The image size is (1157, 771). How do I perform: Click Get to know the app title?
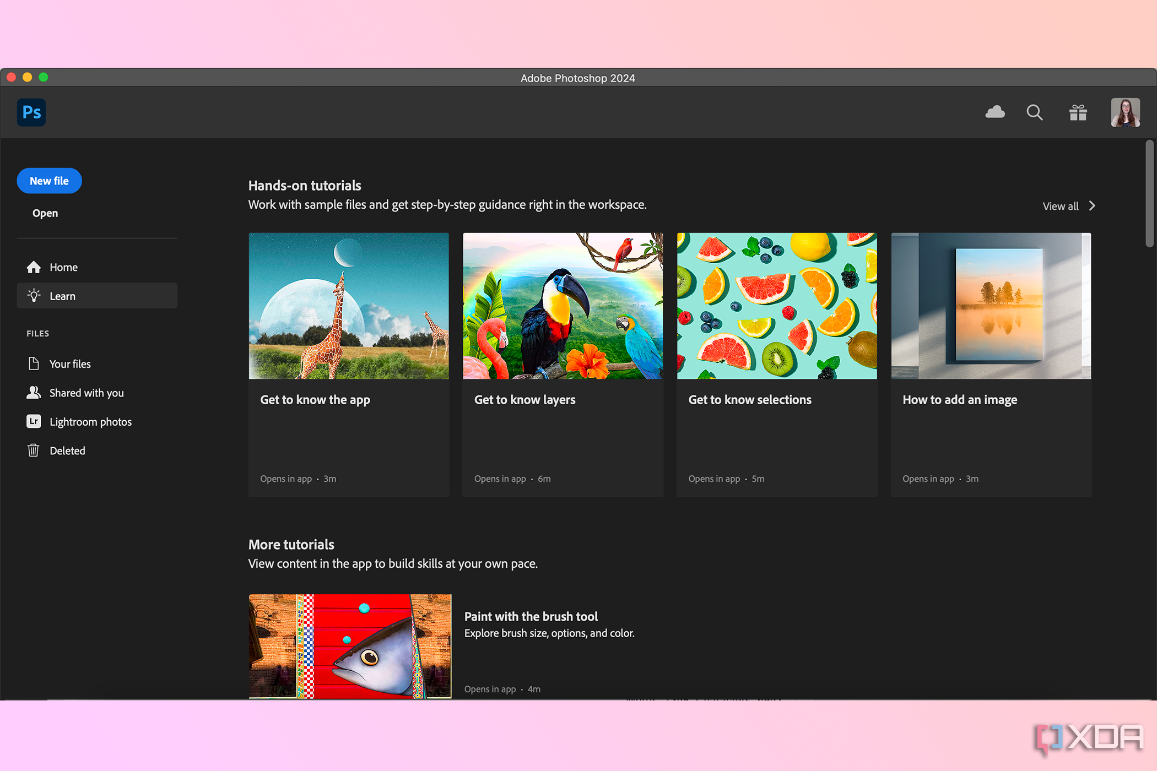(x=315, y=400)
